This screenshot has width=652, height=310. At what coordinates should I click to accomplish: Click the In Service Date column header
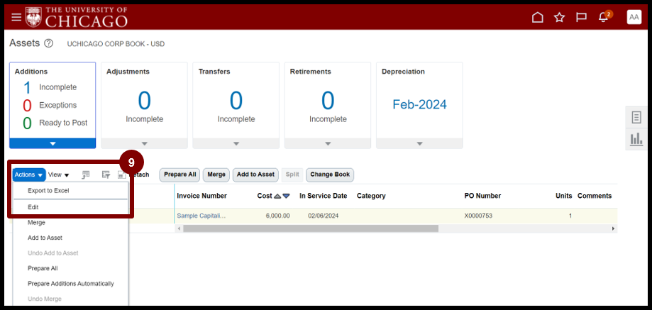(323, 196)
